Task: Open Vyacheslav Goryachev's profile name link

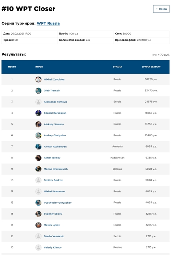Action: (57, 203)
